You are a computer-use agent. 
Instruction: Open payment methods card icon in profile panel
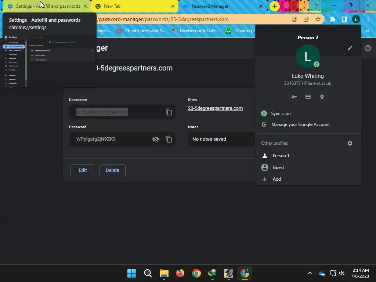coord(308,97)
